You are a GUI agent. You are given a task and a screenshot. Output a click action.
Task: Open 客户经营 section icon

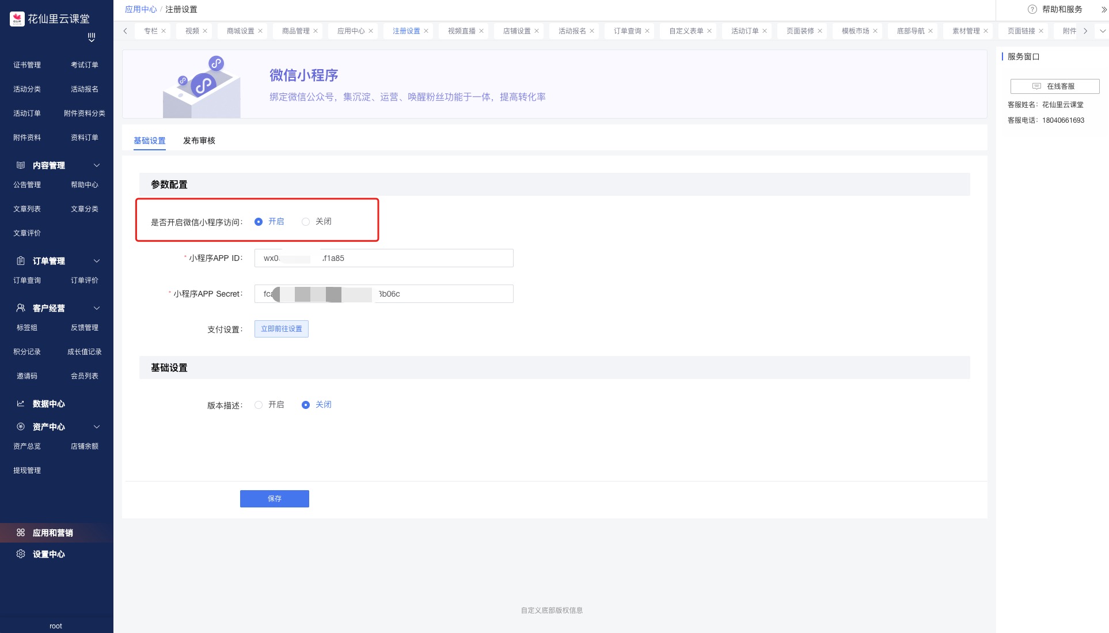coord(21,308)
